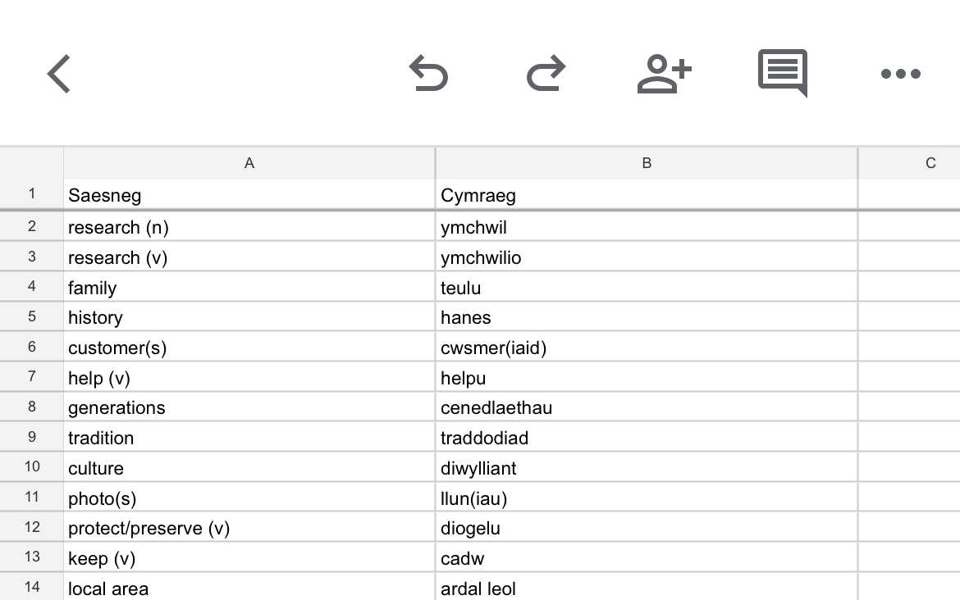Select row 14 header
Screen dimensions: 960x600
[x=32, y=587]
